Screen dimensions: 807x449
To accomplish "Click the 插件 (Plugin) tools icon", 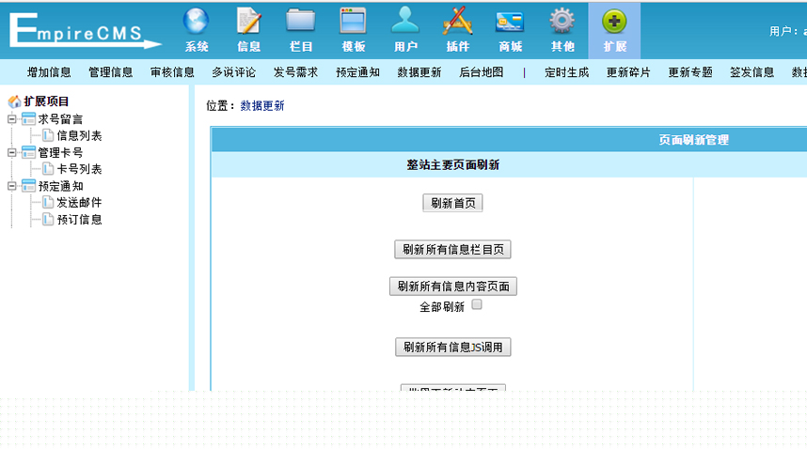I will click(x=458, y=21).
